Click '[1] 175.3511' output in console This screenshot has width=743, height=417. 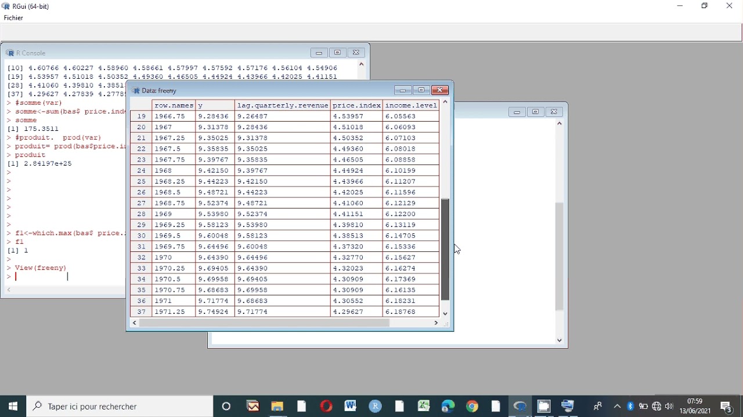[33, 129]
